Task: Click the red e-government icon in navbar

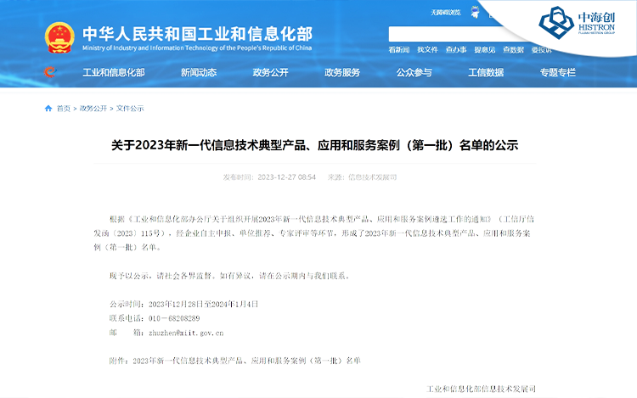Action: 50,72
